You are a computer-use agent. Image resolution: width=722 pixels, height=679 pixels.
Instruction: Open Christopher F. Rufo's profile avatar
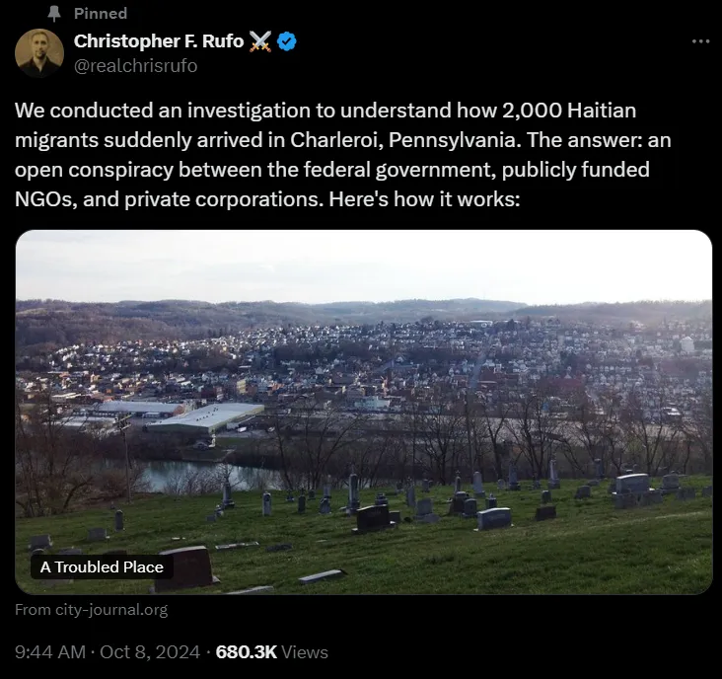pos(39,53)
